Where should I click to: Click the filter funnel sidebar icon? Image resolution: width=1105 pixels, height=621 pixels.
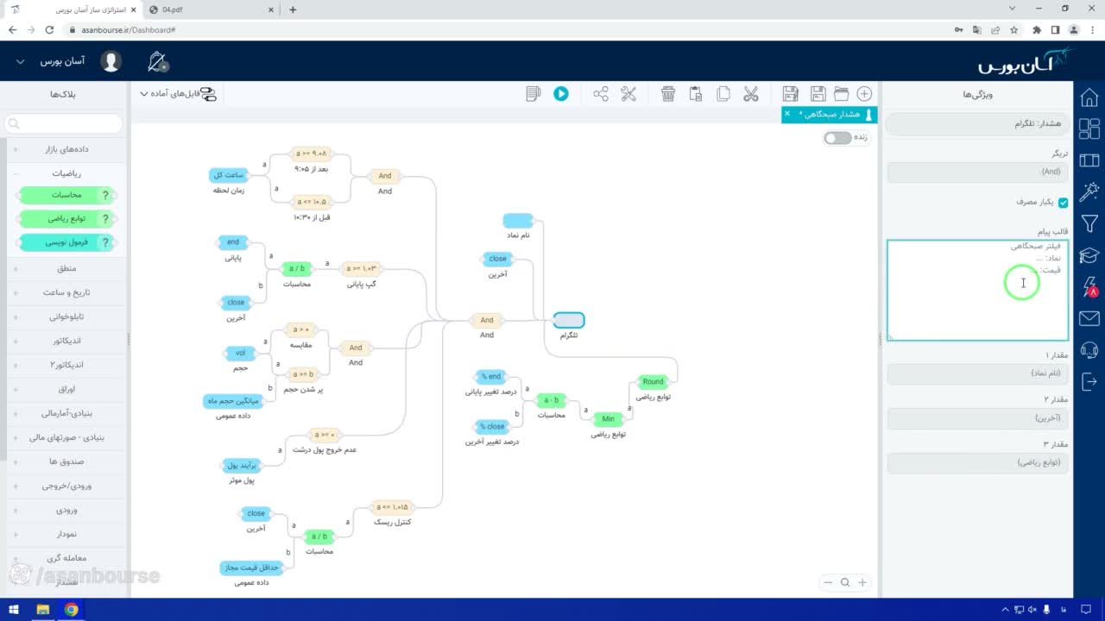[1089, 223]
